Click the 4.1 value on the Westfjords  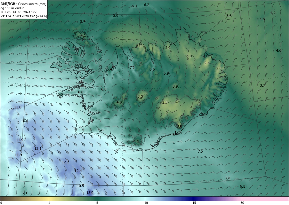[83, 35]
